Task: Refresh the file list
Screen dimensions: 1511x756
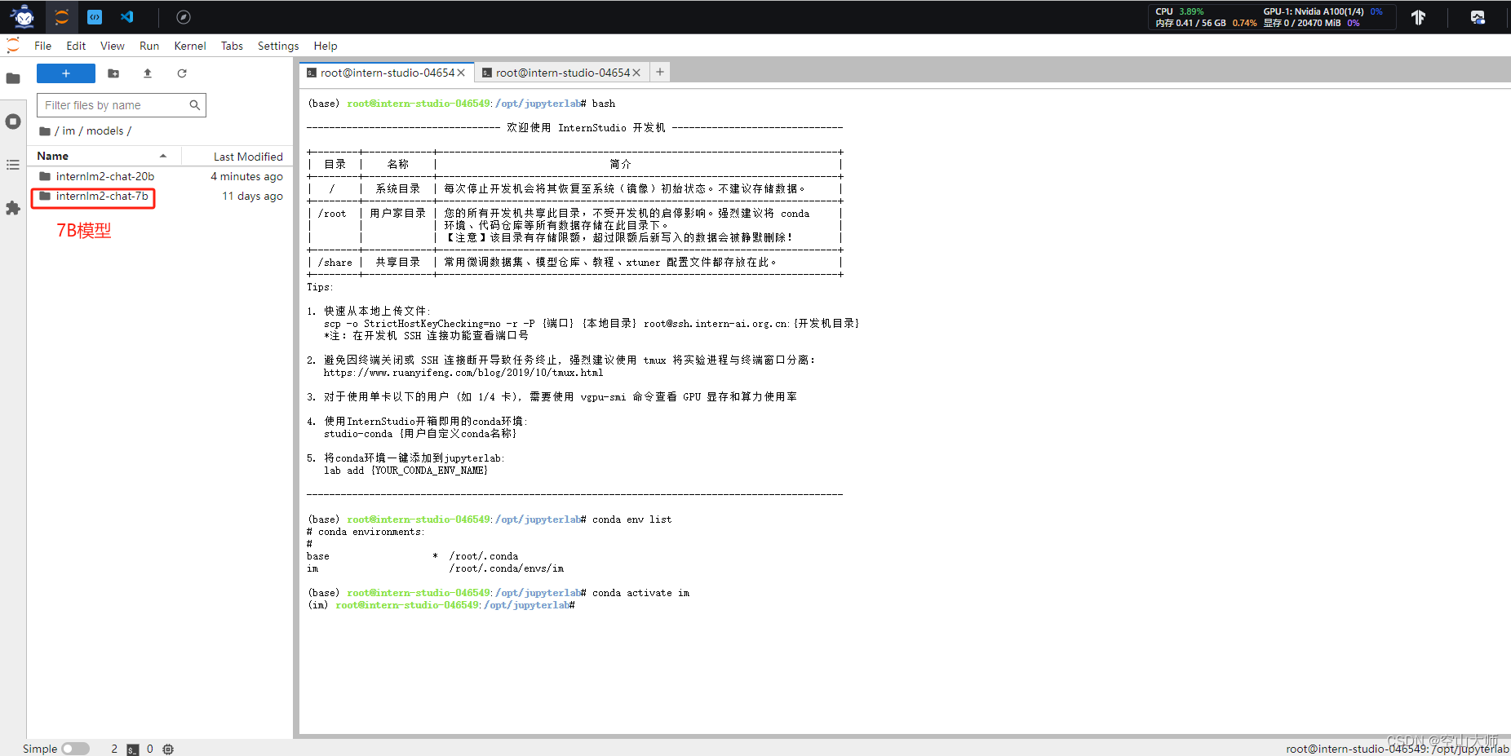Action: pyautogui.click(x=182, y=73)
